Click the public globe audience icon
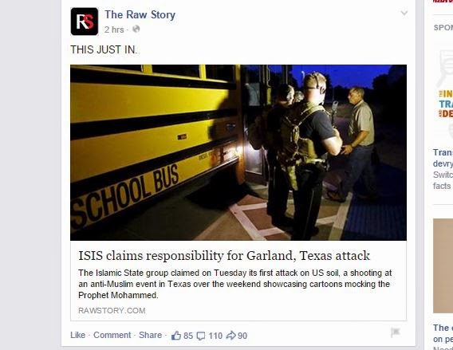This screenshot has height=350, width=453. [136, 29]
